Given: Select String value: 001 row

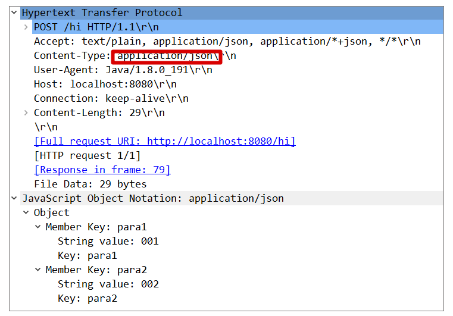Looking at the screenshot, I should pos(108,241).
